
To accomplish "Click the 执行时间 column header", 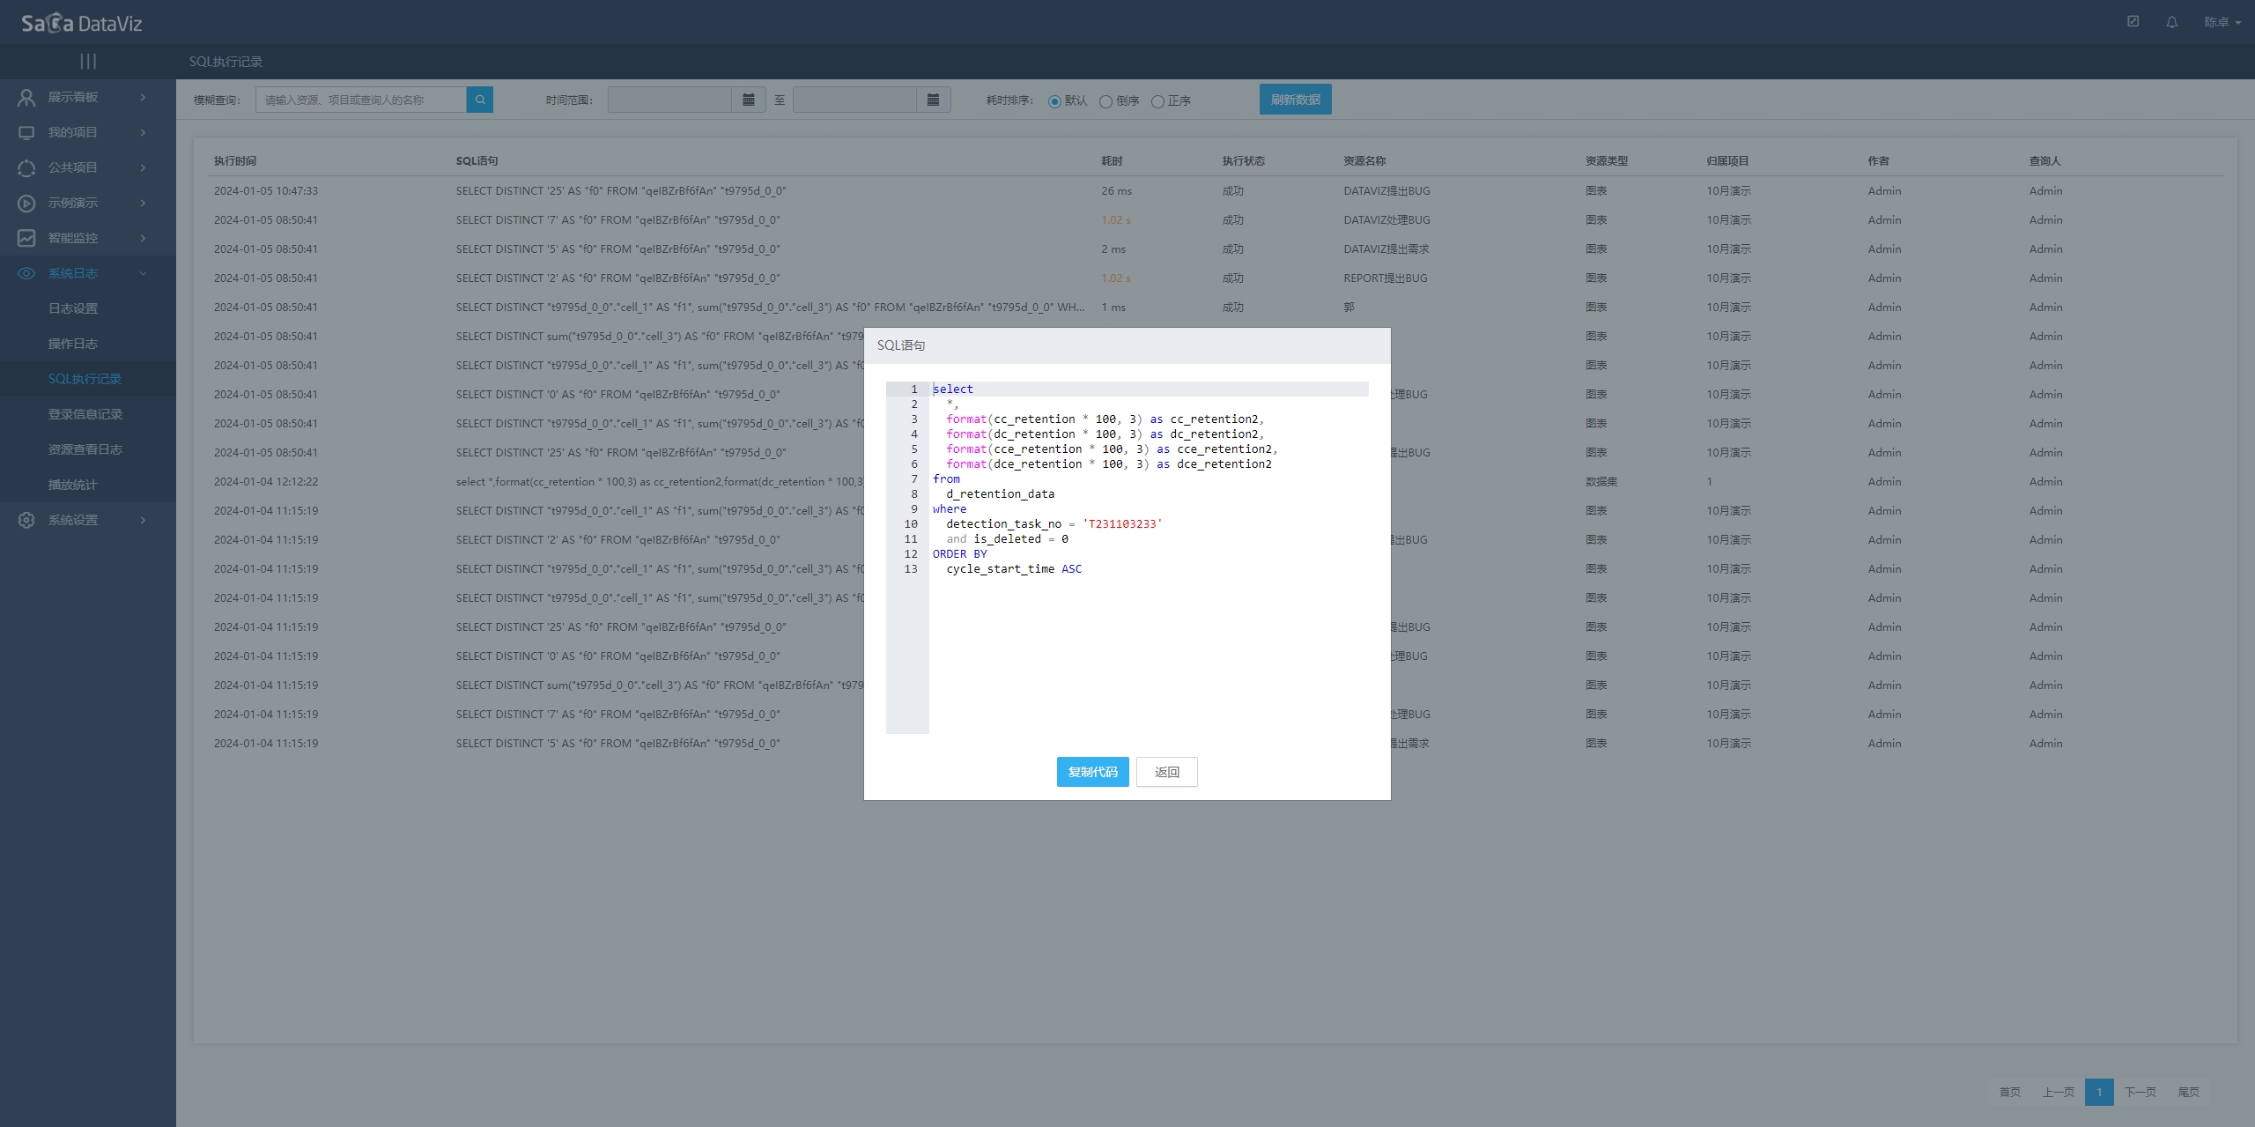I will click(235, 160).
